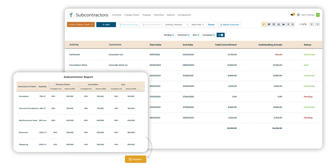Filter list by Pending status

pos(169,35)
